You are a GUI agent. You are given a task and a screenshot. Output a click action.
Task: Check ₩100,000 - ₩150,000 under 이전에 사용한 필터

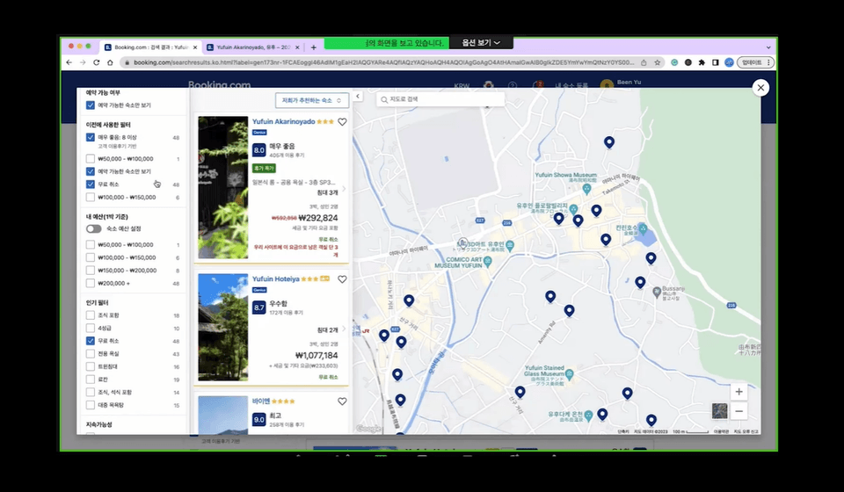click(x=91, y=198)
